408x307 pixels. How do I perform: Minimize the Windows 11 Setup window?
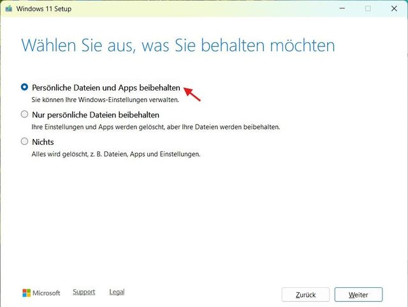pos(342,8)
